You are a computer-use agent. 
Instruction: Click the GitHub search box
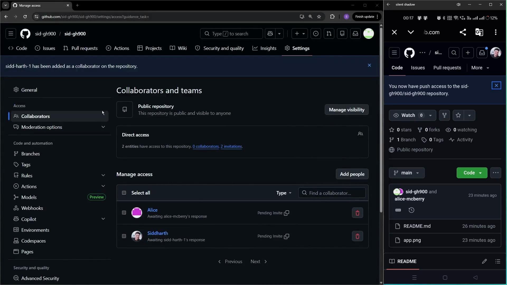232,34
